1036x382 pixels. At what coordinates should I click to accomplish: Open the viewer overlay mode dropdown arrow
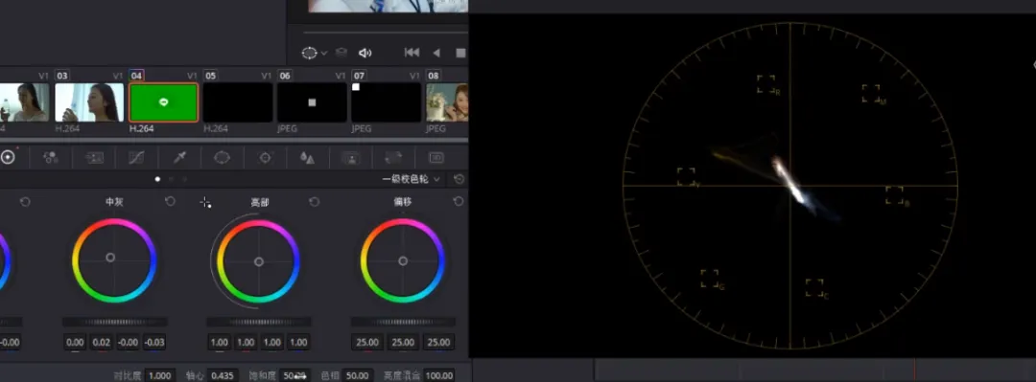[x=324, y=54]
